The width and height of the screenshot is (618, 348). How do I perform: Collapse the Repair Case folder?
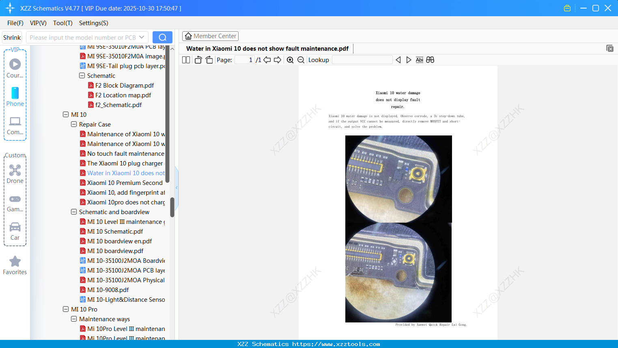coord(74,124)
